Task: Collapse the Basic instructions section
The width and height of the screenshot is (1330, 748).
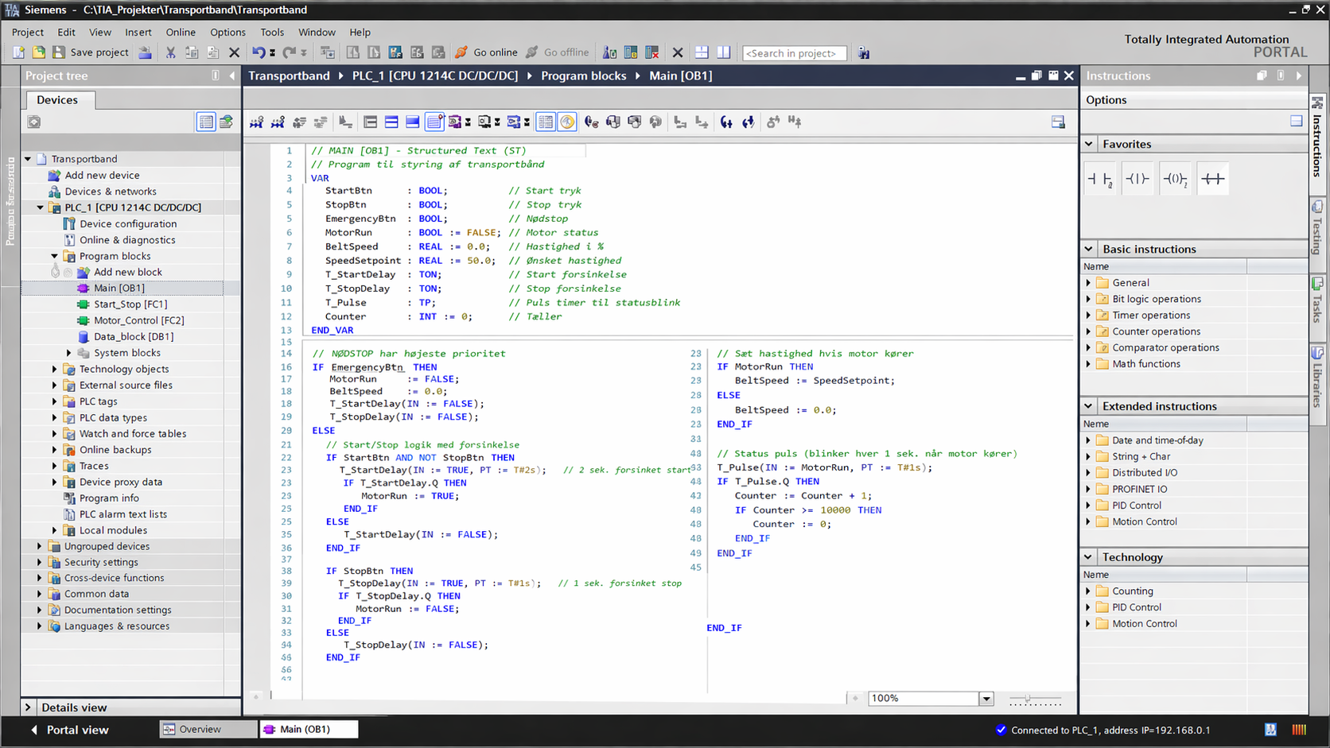Action: [x=1089, y=249]
